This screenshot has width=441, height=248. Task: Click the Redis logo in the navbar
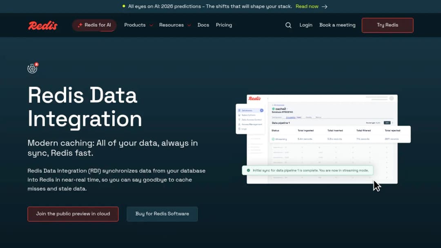coord(43,25)
